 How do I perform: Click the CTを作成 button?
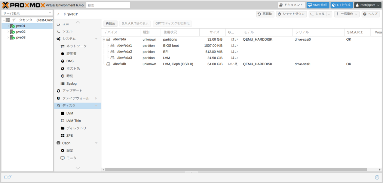(342, 5)
